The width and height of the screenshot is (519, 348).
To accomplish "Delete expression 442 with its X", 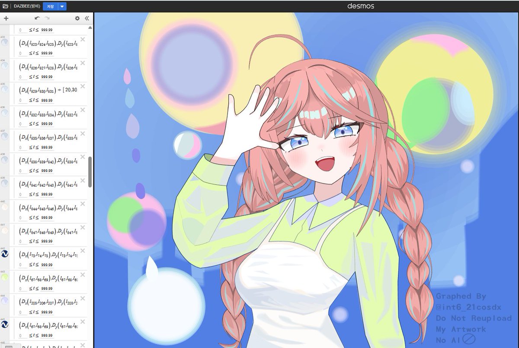I will pyautogui.click(x=83, y=251).
